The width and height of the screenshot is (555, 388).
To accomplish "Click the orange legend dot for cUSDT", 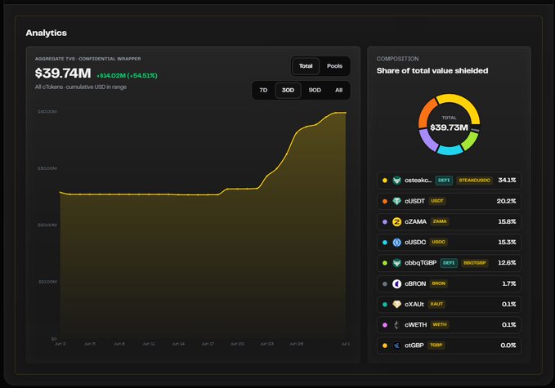I will click(x=385, y=201).
